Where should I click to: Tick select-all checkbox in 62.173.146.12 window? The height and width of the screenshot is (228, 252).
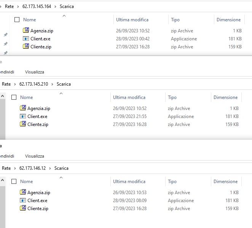pos(14,182)
